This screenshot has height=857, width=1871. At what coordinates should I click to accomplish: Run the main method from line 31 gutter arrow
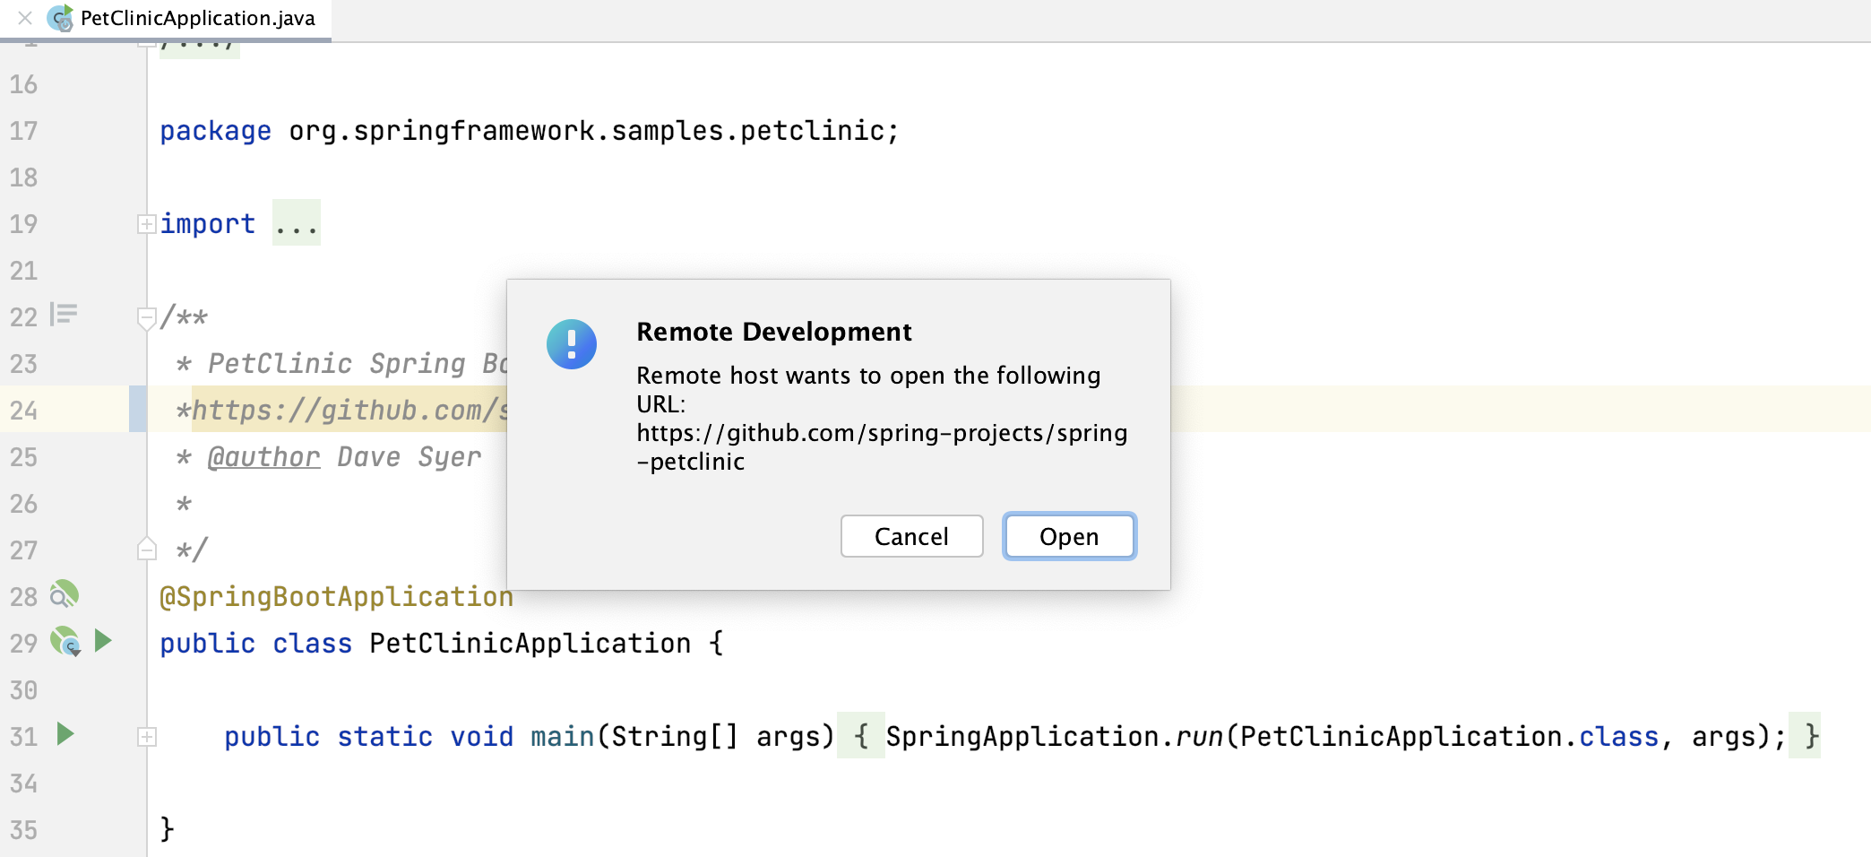point(64,735)
